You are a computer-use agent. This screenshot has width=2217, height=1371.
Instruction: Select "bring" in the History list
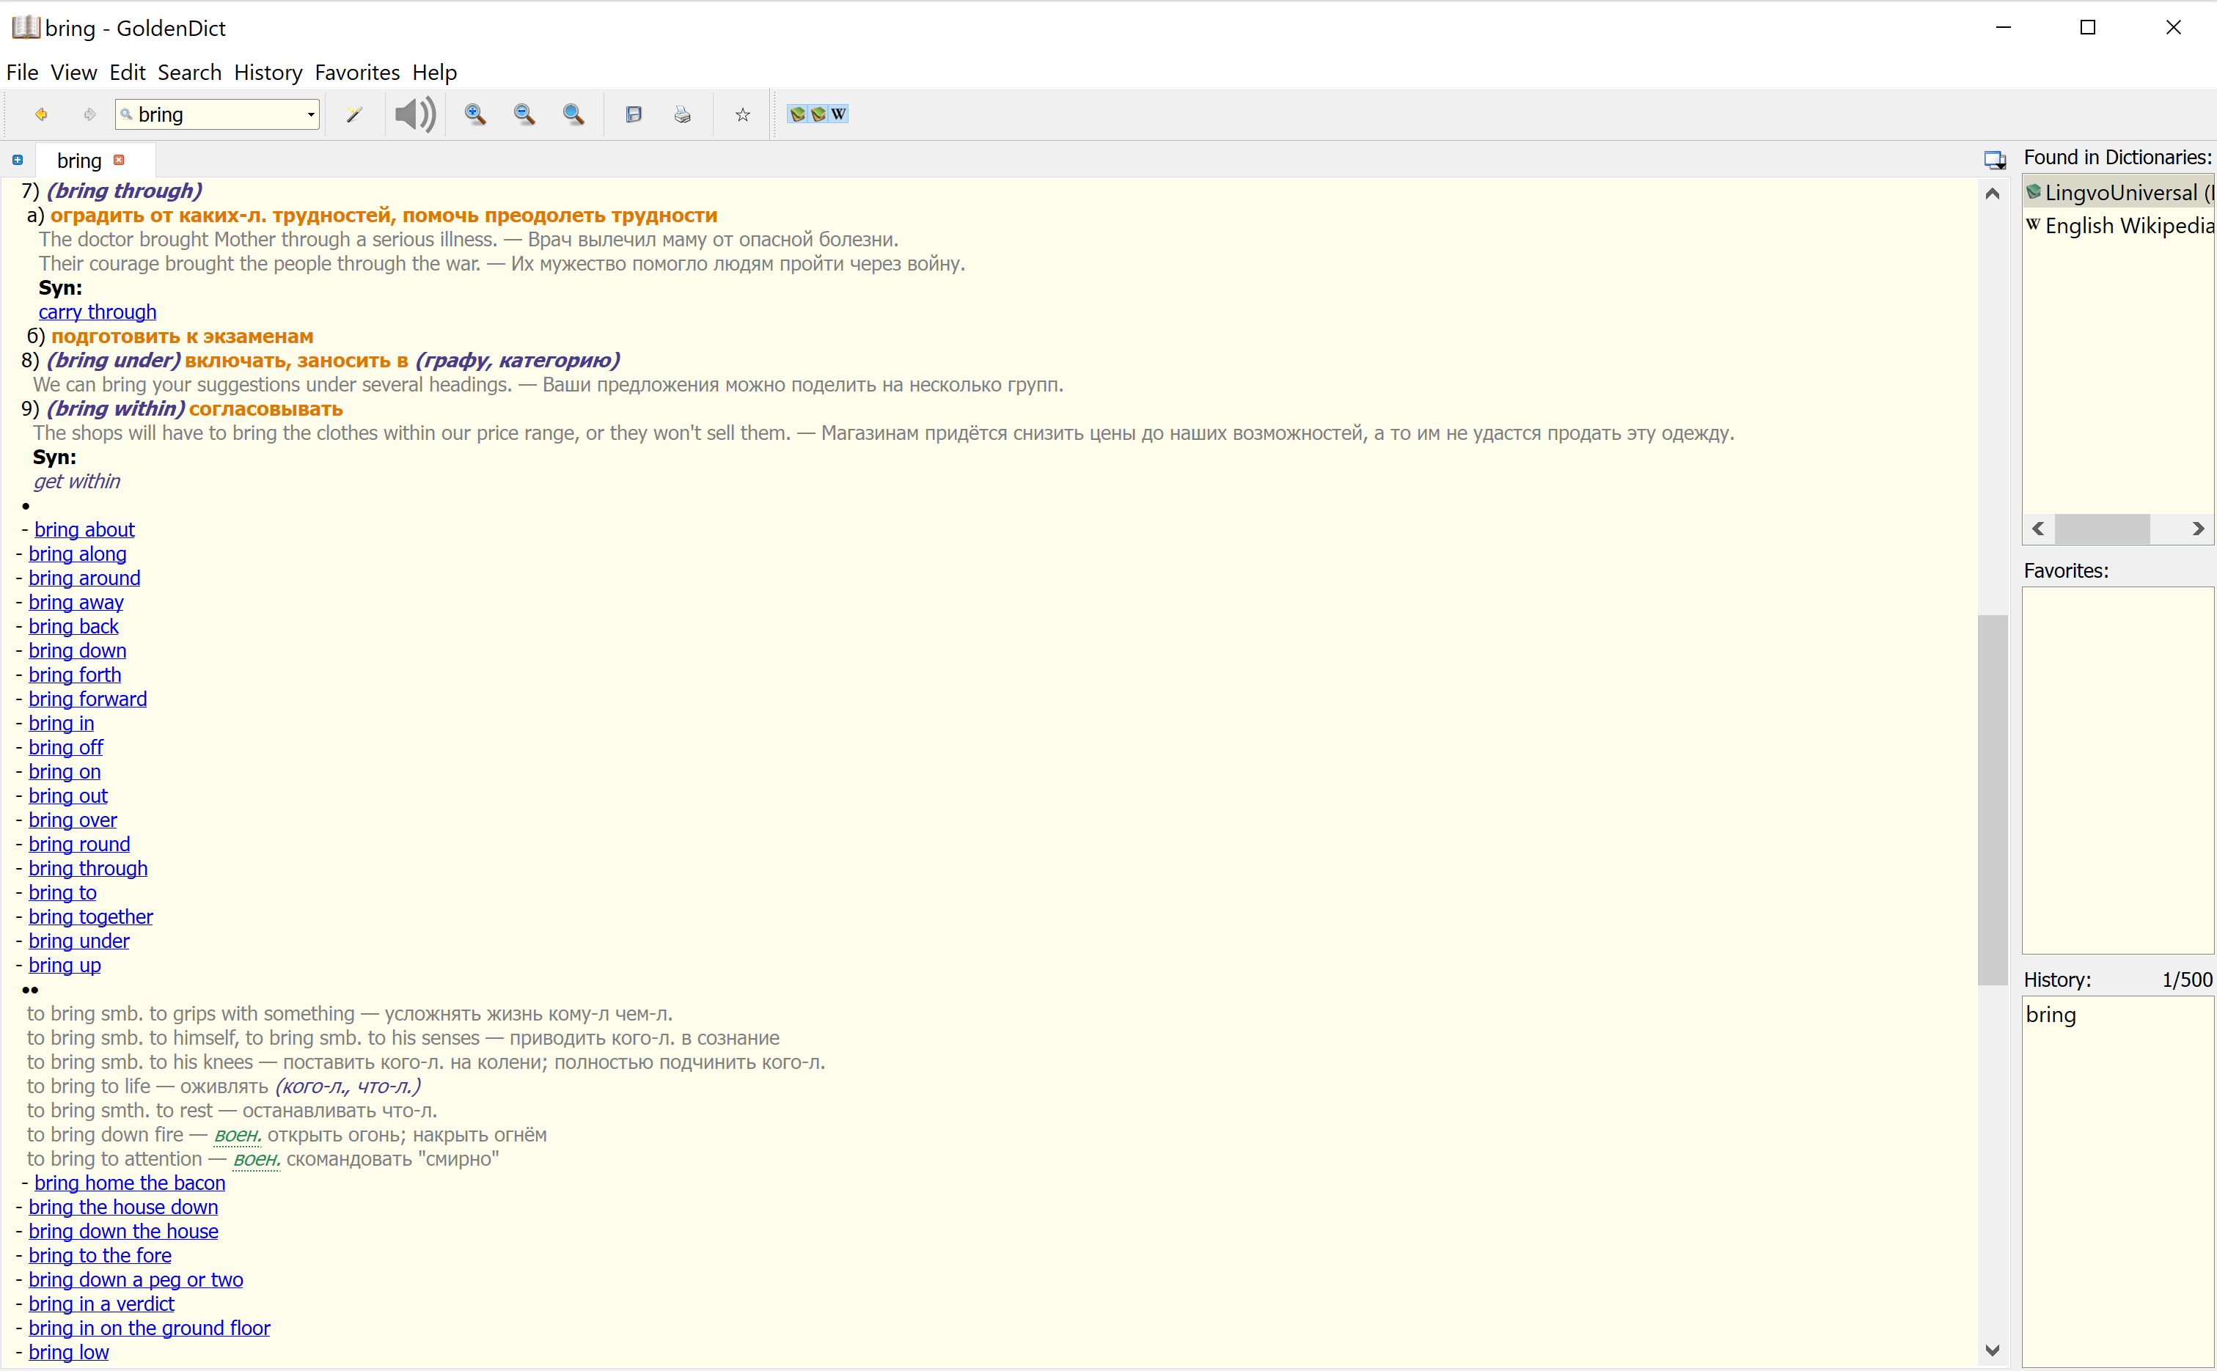[2052, 1014]
